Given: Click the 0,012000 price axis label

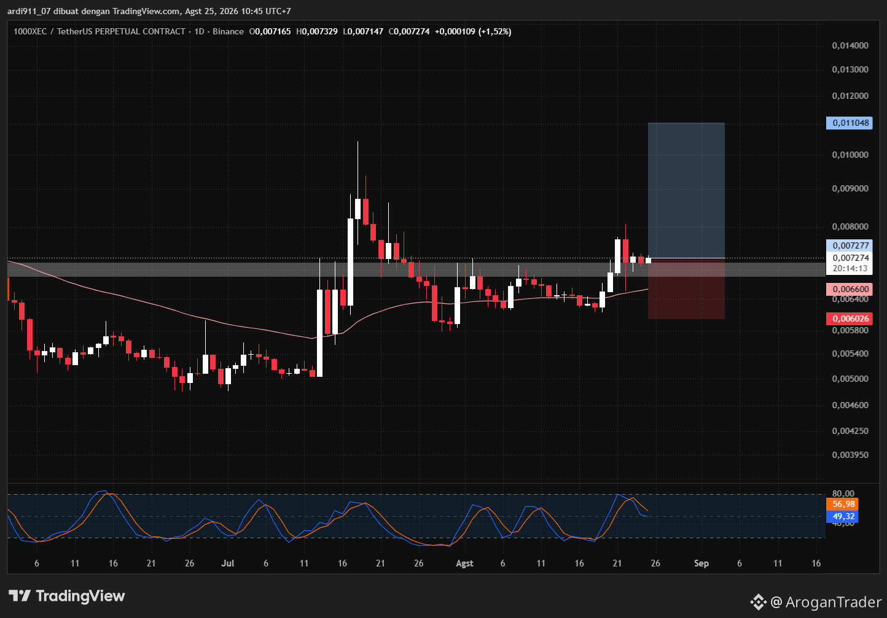Looking at the screenshot, I should point(850,96).
